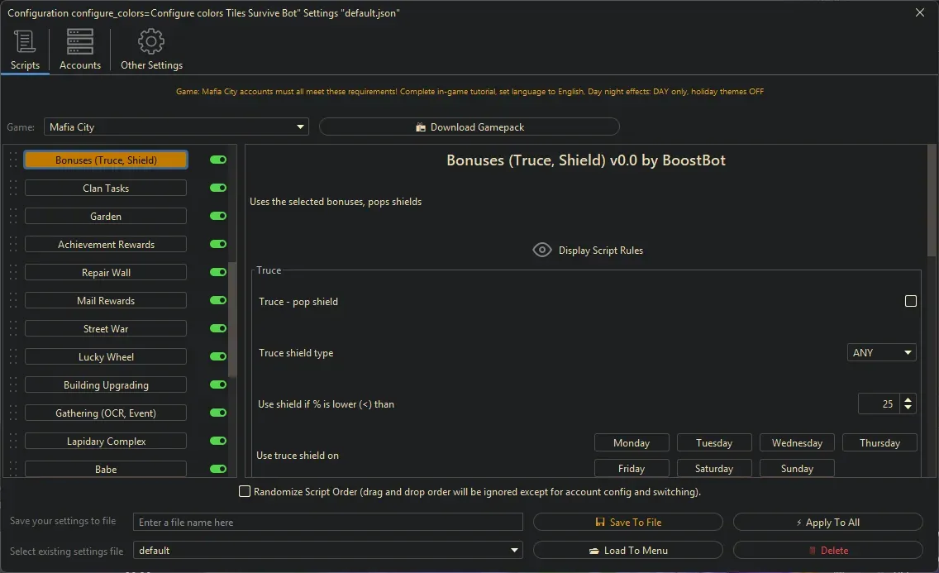This screenshot has height=573, width=939.
Task: Expand the Truce shield type ANY dropdown
Action: pyautogui.click(x=882, y=353)
